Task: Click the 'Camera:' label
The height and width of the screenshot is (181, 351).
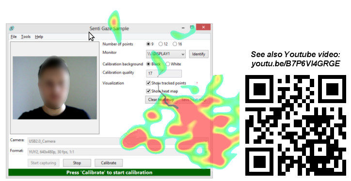Action: coord(17,140)
